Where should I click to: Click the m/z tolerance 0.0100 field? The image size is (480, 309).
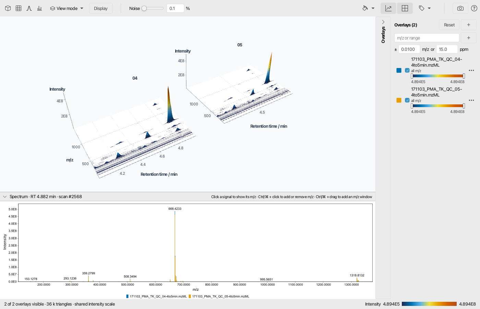tap(409, 49)
